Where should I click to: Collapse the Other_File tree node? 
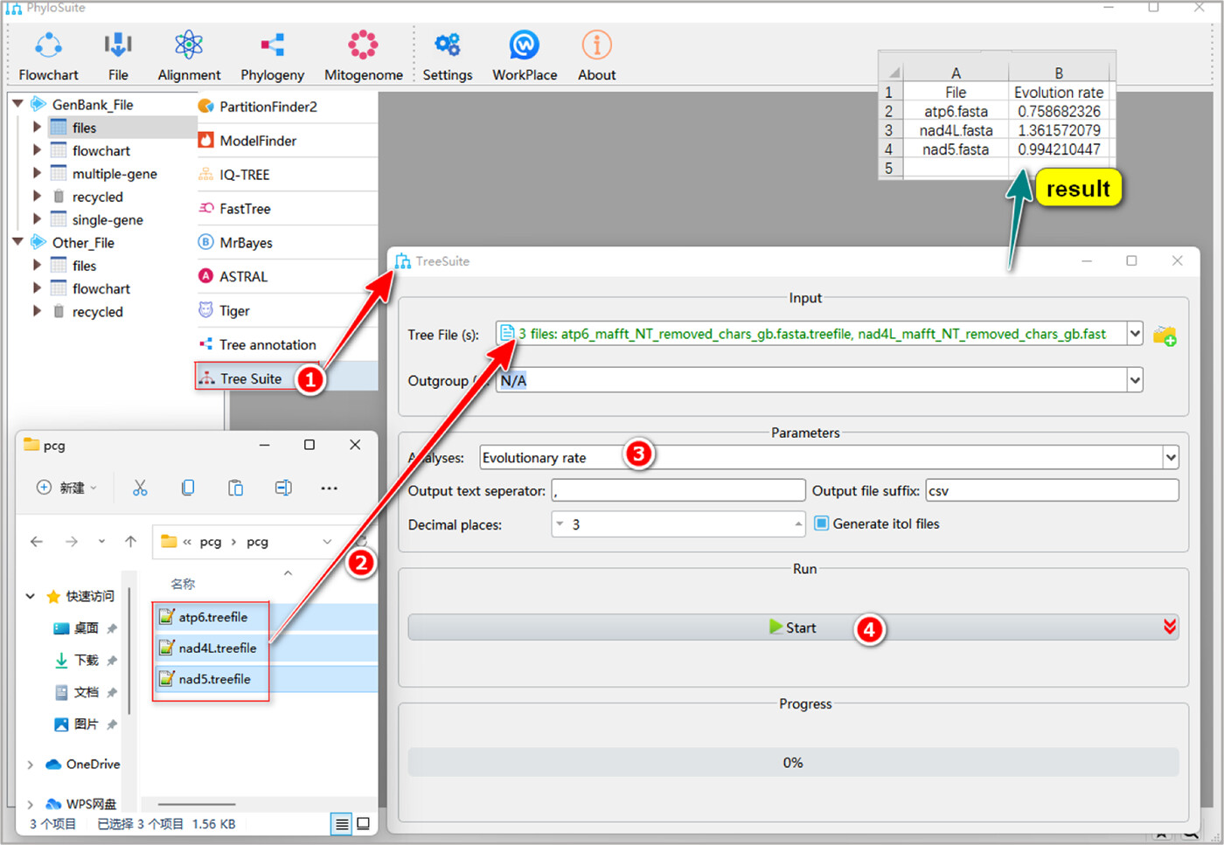coord(17,242)
